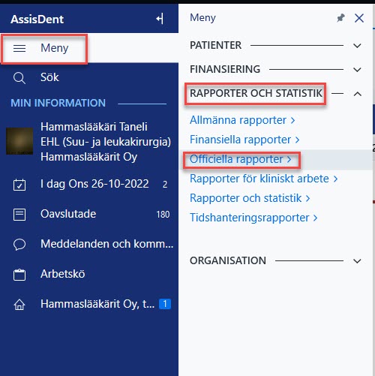Image resolution: width=375 pixels, height=376 pixels.
Task: Close the Meny panel with X
Action: tap(359, 18)
